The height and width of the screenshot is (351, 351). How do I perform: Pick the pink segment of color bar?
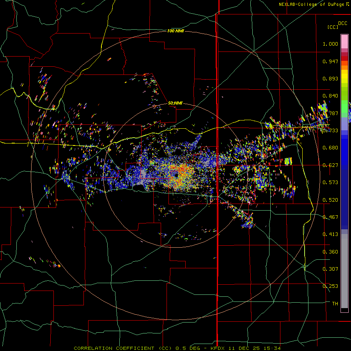click(344, 42)
